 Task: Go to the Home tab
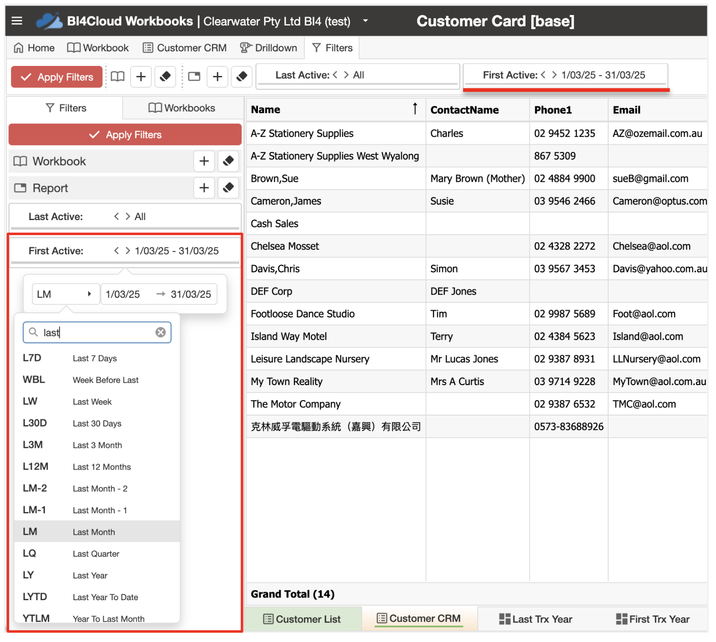(x=34, y=48)
